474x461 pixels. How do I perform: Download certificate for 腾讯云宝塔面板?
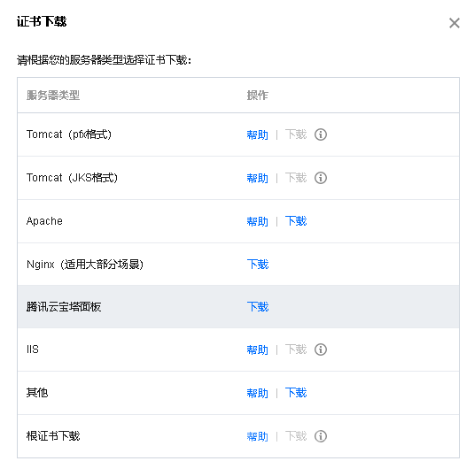(258, 307)
